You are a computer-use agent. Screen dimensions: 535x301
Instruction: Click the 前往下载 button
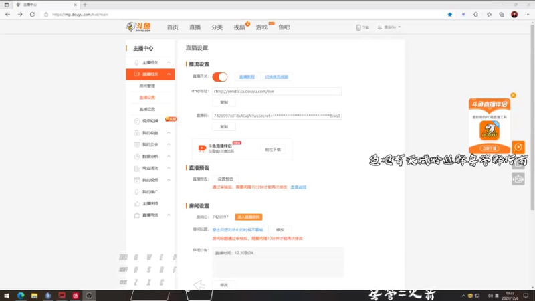click(x=273, y=150)
